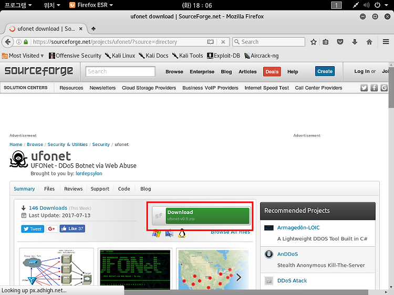
Task: Open the downloads arrow icon in toolbar
Action: point(355,42)
